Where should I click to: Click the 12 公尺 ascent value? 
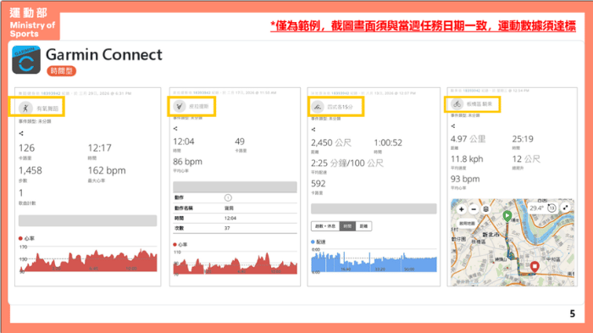(526, 159)
